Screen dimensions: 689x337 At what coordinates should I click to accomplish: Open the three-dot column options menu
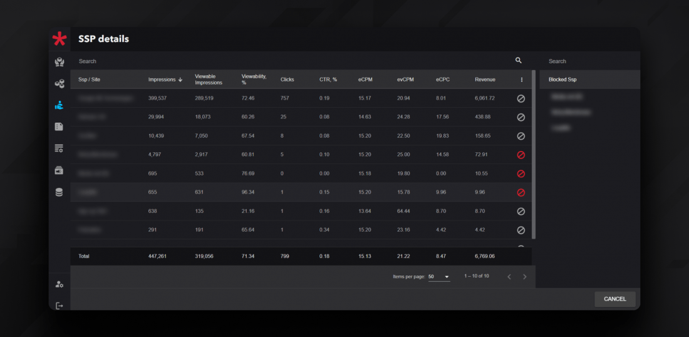(522, 80)
